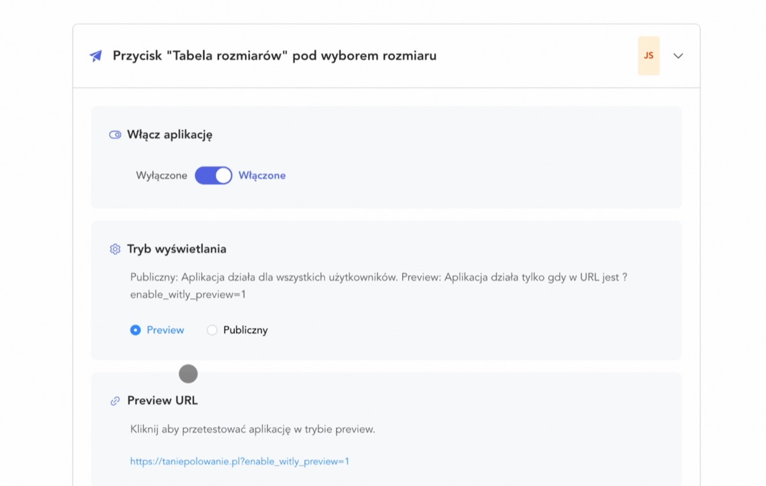Click the paper plane icon beside the title
Image resolution: width=766 pixels, height=486 pixels.
94,55
